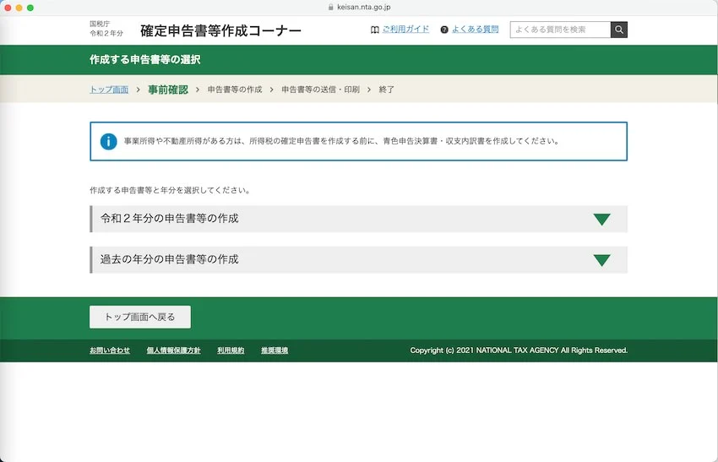Open the よくある質問 link
The image size is (718, 462).
point(475,30)
